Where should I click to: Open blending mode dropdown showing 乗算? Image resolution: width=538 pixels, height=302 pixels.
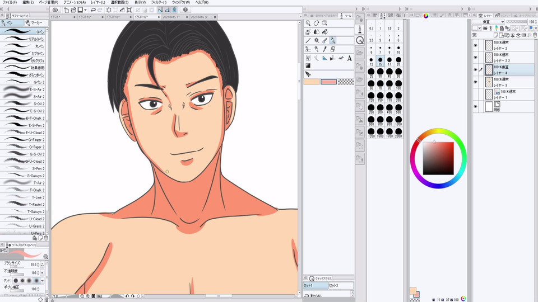(x=488, y=22)
